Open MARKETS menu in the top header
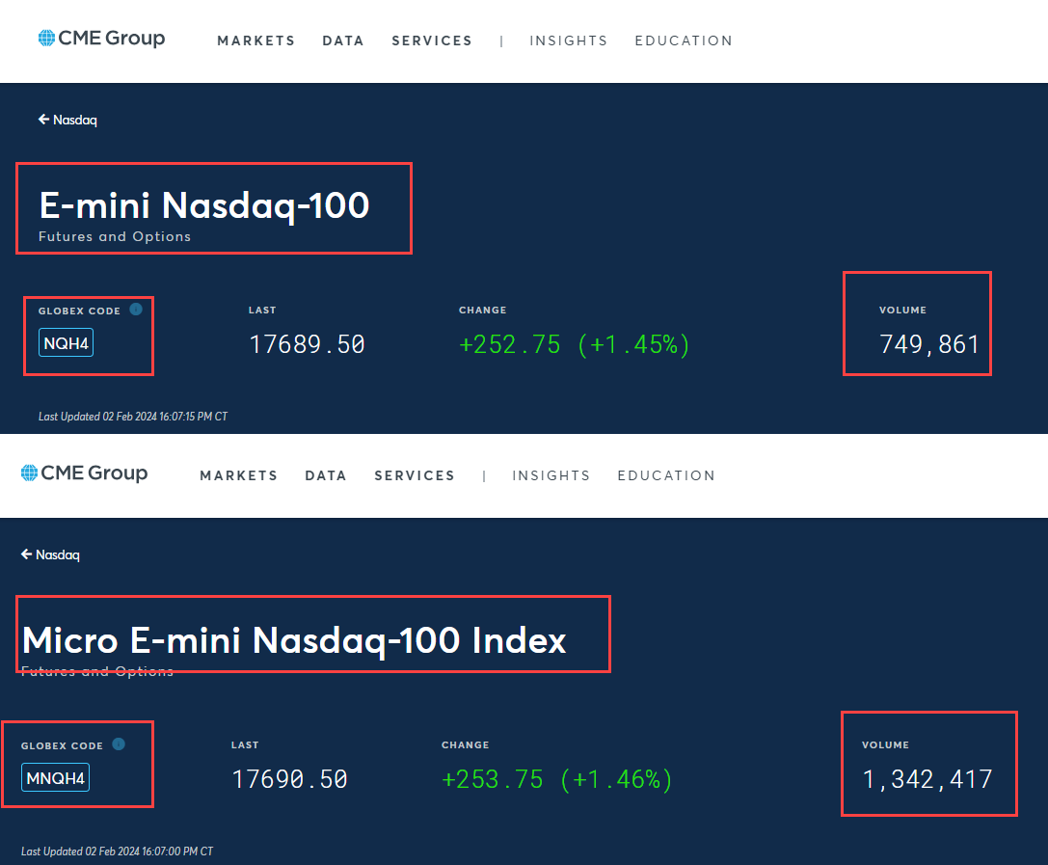1048x865 pixels. 256,41
